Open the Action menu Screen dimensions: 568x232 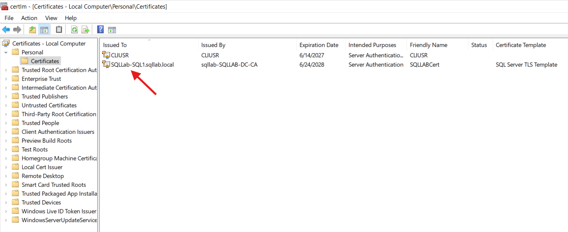[x=29, y=18]
